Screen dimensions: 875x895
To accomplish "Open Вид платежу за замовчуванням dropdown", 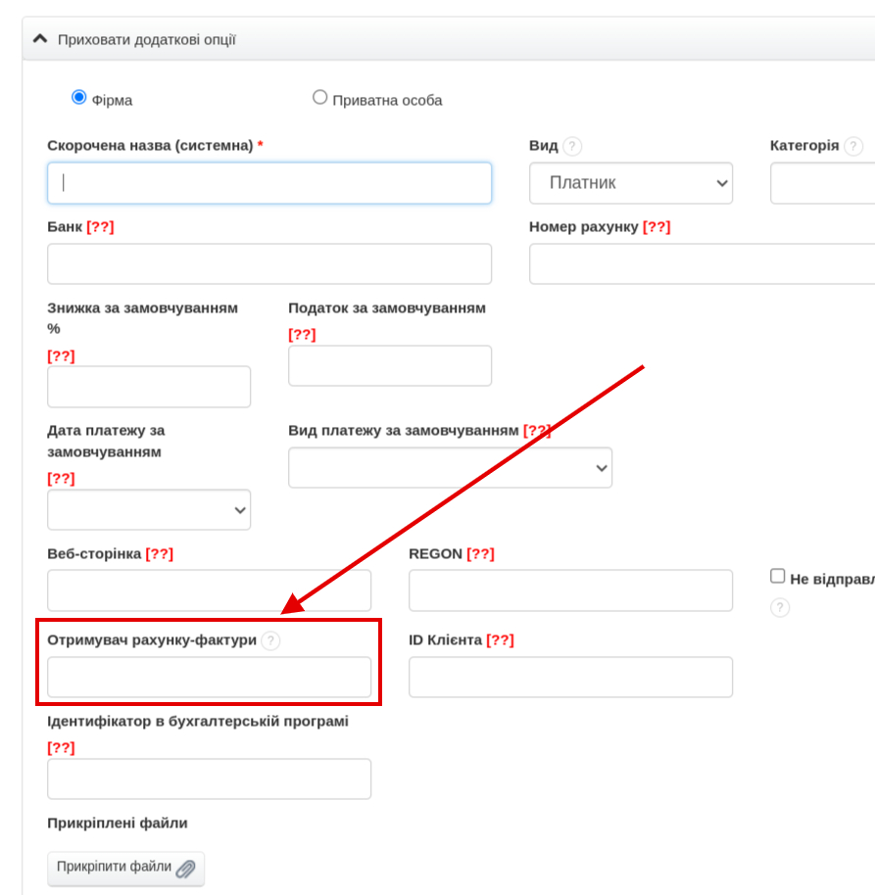I will click(450, 468).
